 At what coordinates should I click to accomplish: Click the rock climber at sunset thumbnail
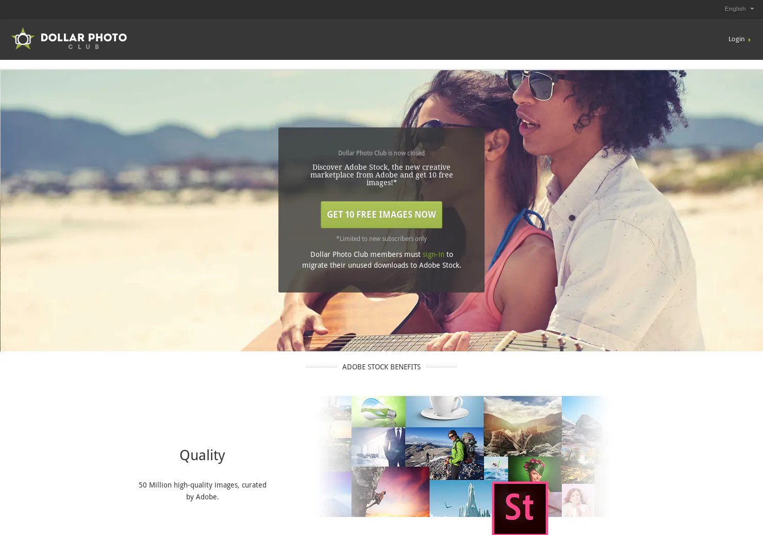point(390,492)
